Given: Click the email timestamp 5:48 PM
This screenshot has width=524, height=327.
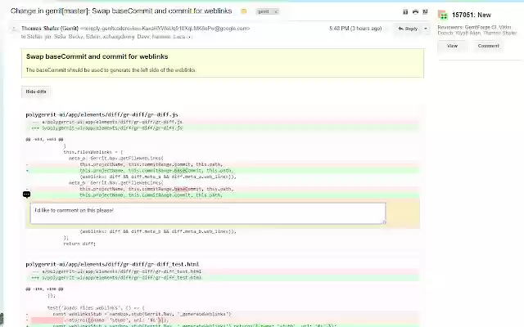Looking at the screenshot, I should pyautogui.click(x=355, y=29).
